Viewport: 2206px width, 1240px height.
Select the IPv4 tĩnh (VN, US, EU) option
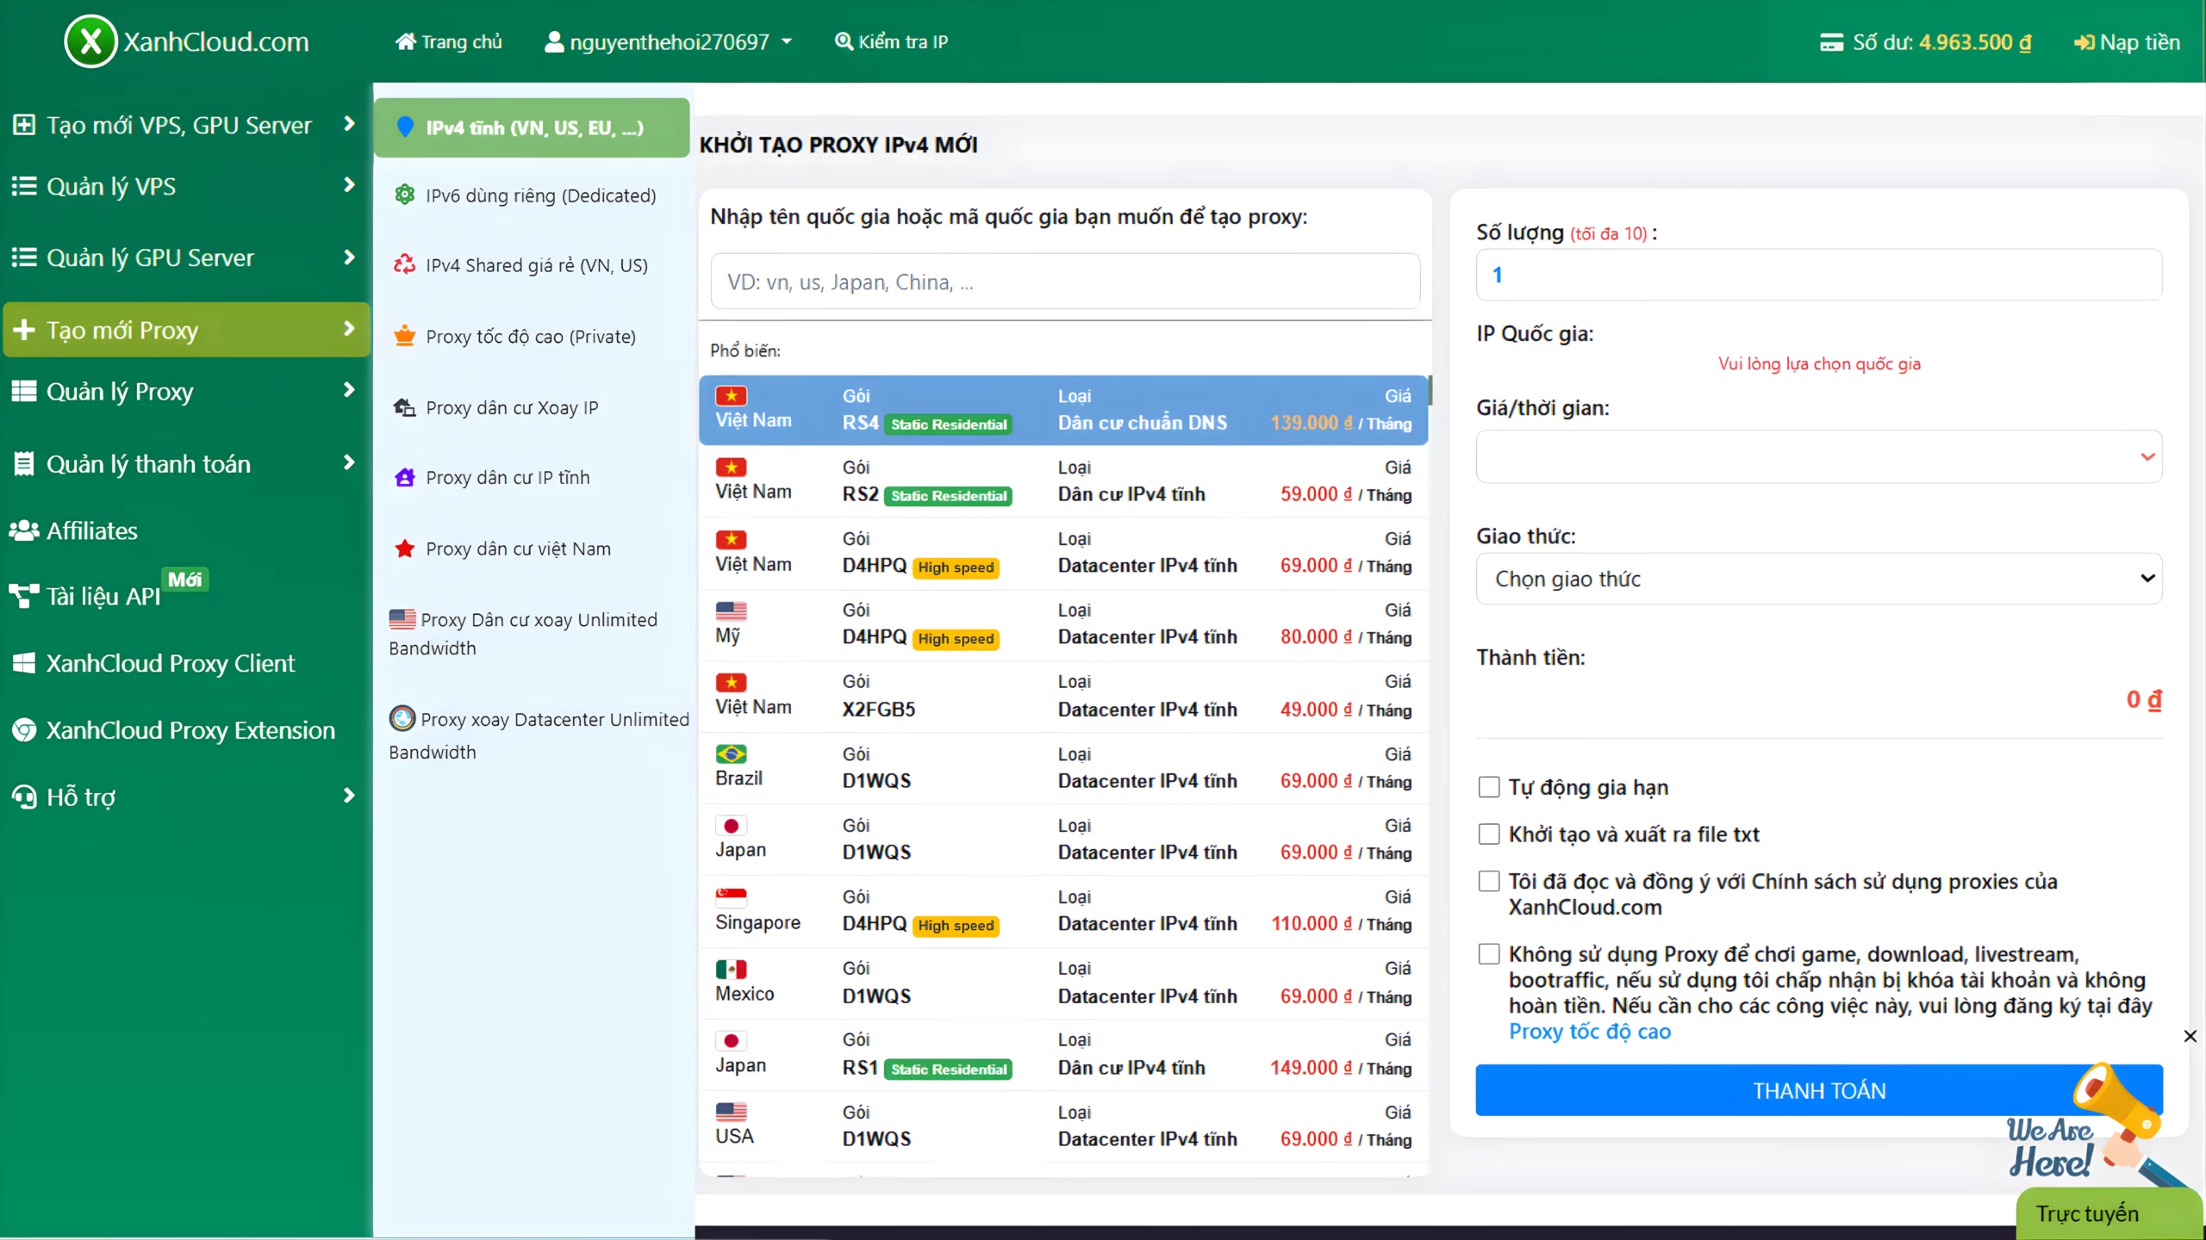(532, 127)
